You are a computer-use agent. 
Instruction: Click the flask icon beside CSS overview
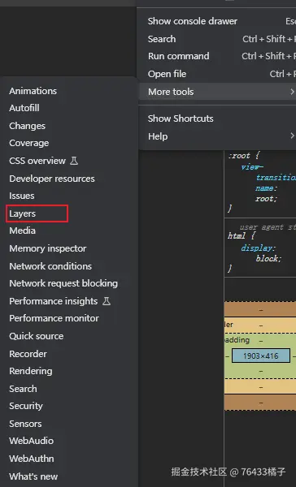point(74,161)
